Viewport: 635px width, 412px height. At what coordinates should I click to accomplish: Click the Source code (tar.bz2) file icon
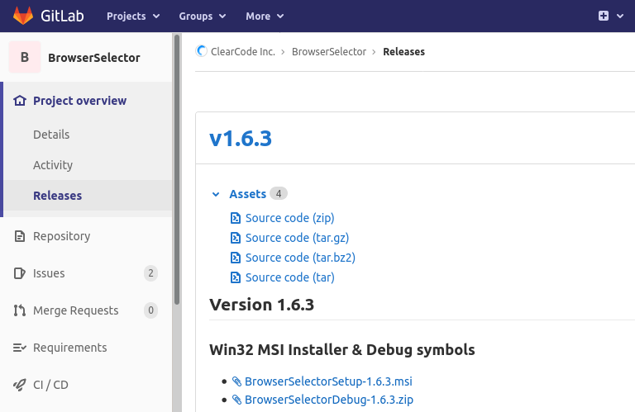(236, 258)
